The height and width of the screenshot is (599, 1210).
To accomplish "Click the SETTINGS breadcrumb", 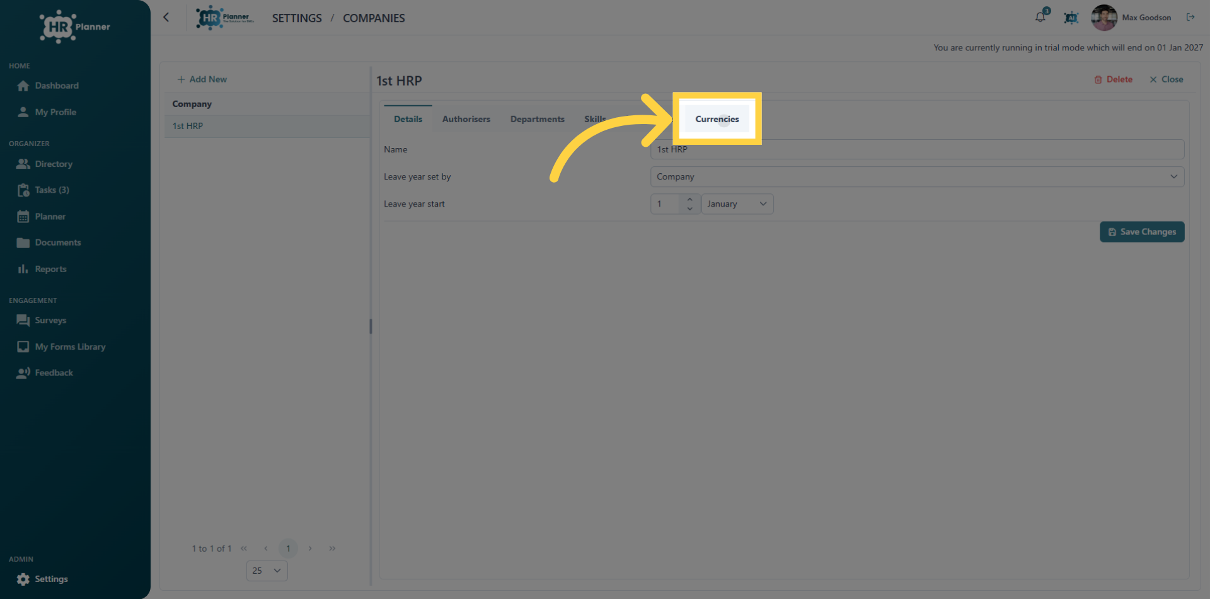I will coord(297,18).
